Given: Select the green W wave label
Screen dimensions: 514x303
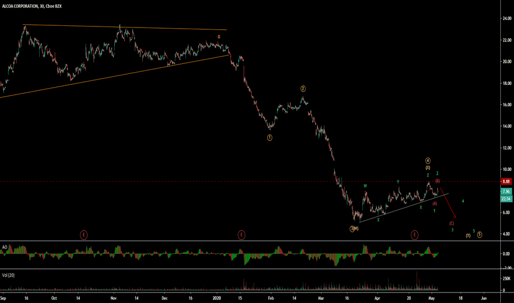Looking at the screenshot, I should (365, 186).
